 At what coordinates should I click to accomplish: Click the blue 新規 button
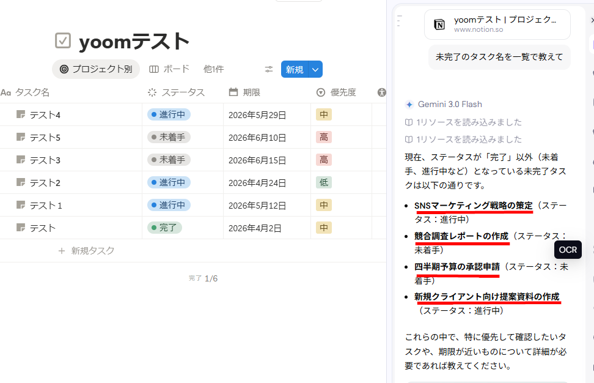(295, 69)
